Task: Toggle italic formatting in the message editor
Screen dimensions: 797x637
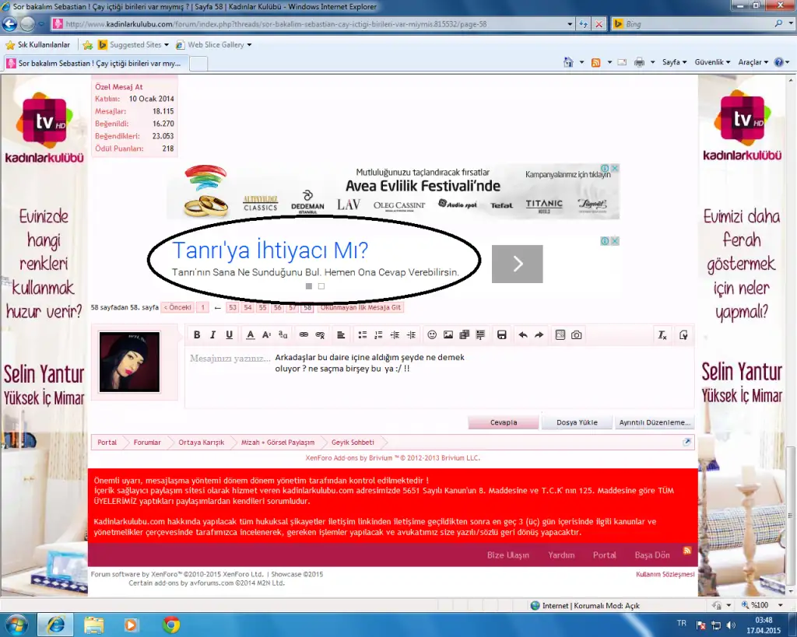Action: point(212,335)
